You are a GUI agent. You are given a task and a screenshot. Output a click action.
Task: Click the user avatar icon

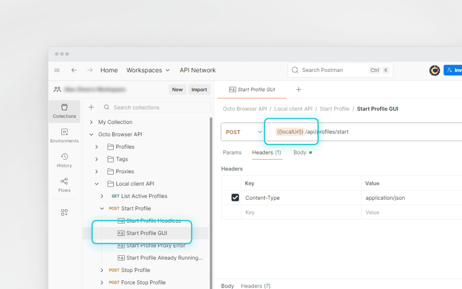pyautogui.click(x=435, y=70)
